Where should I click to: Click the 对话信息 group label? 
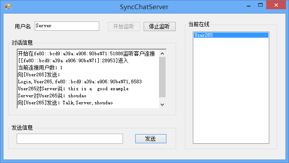22,43
